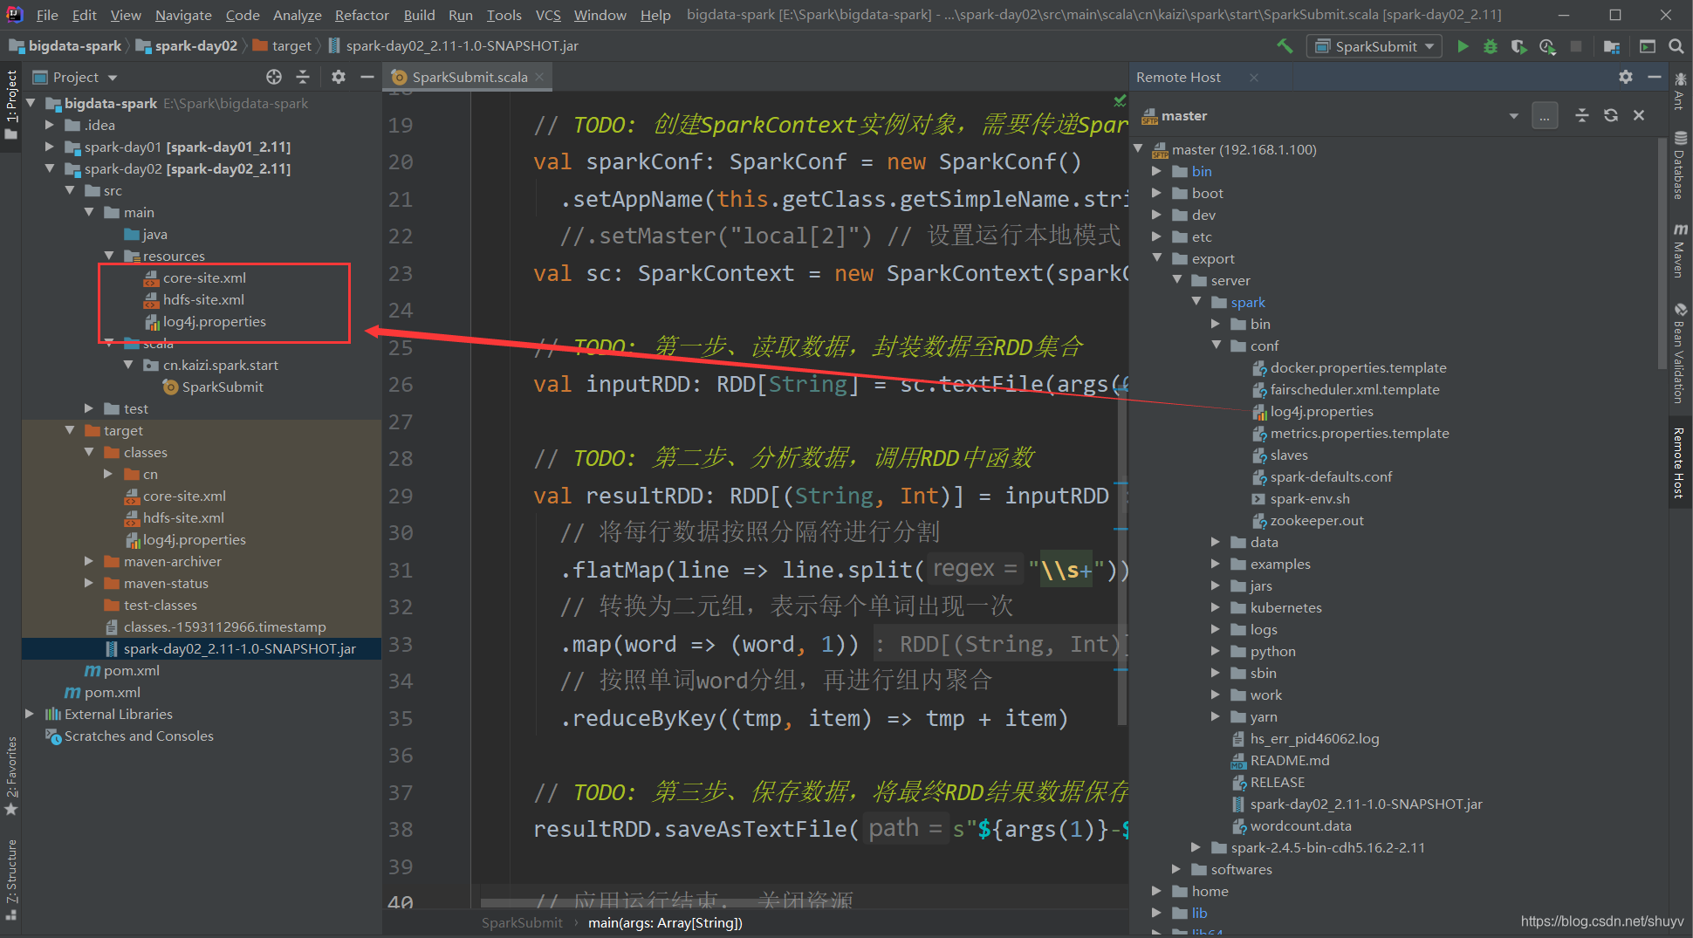Click line number 27 in editor gutter
This screenshot has width=1693, height=938.
(401, 421)
